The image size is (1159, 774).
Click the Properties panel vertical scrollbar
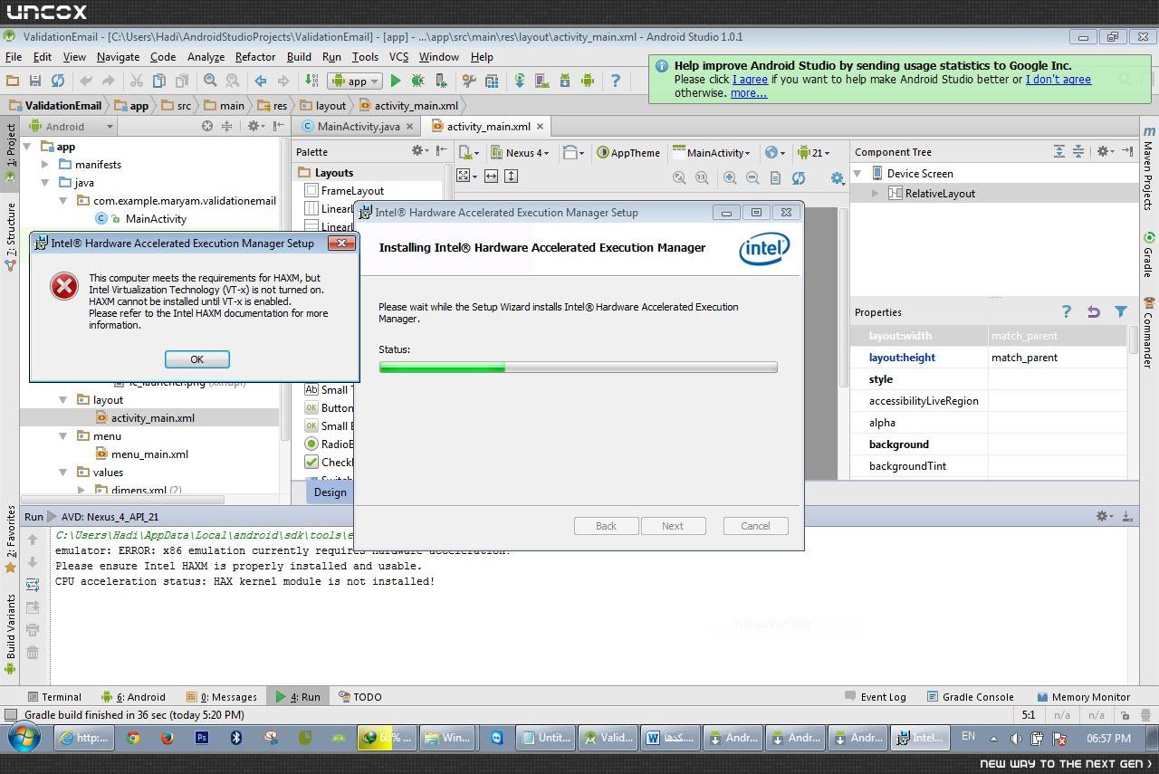[x=1133, y=340]
